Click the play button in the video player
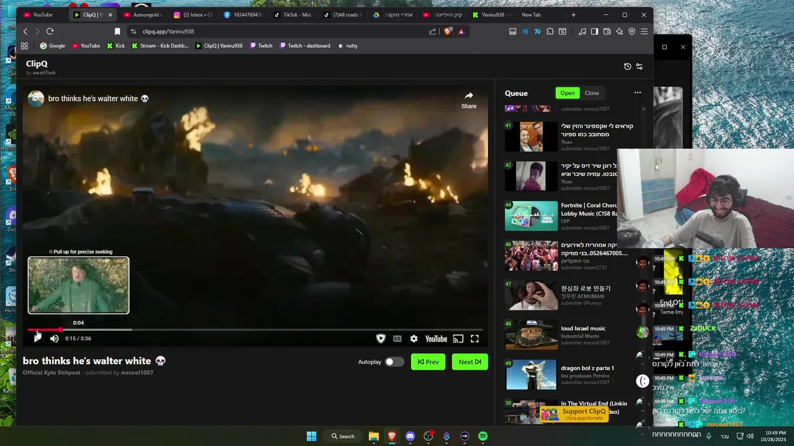The image size is (794, 446). click(x=37, y=338)
